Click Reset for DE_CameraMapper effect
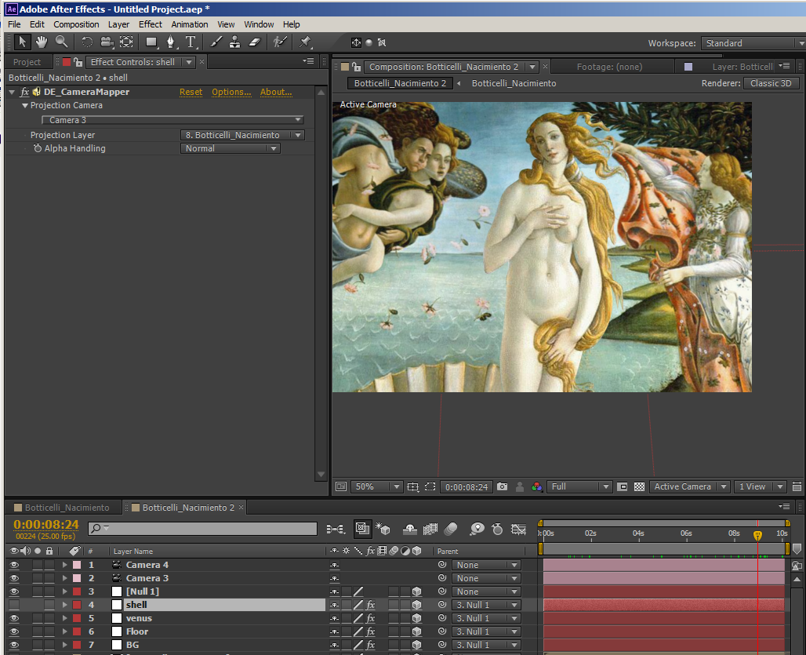Screen dimensions: 806x655 191,92
